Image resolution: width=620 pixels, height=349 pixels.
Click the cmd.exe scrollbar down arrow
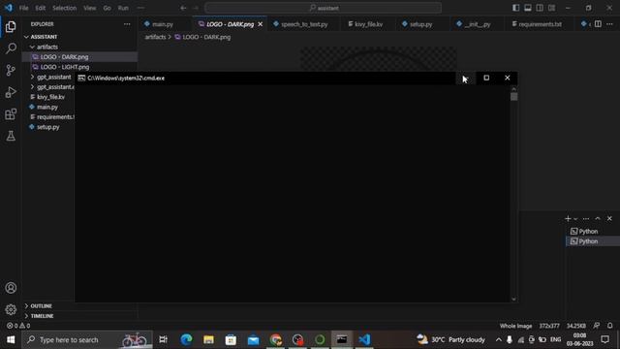coord(513,300)
